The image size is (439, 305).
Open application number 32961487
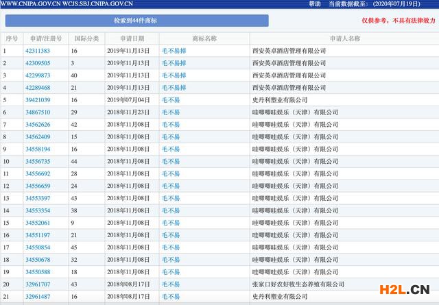(38, 296)
